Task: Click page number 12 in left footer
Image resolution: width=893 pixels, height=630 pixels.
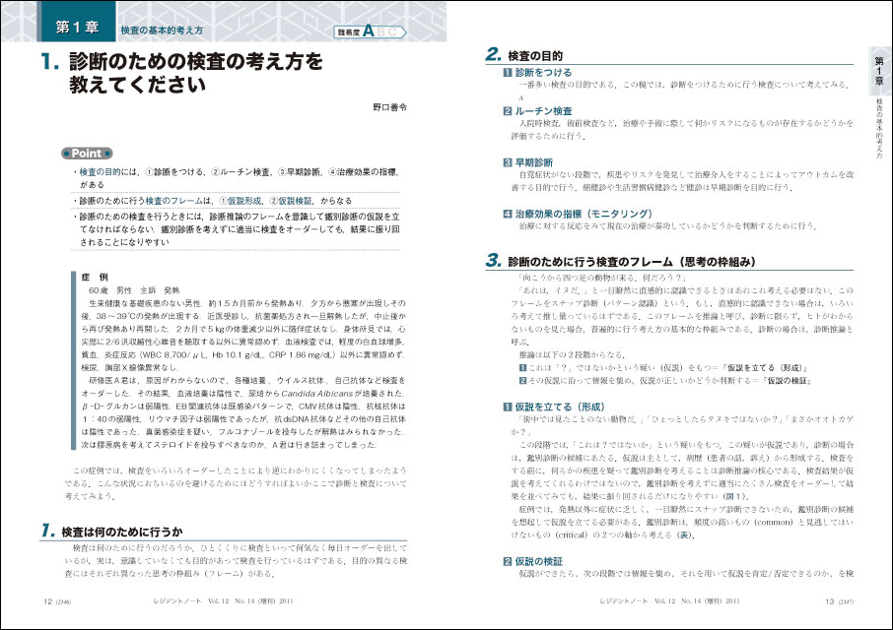Action: click(46, 598)
